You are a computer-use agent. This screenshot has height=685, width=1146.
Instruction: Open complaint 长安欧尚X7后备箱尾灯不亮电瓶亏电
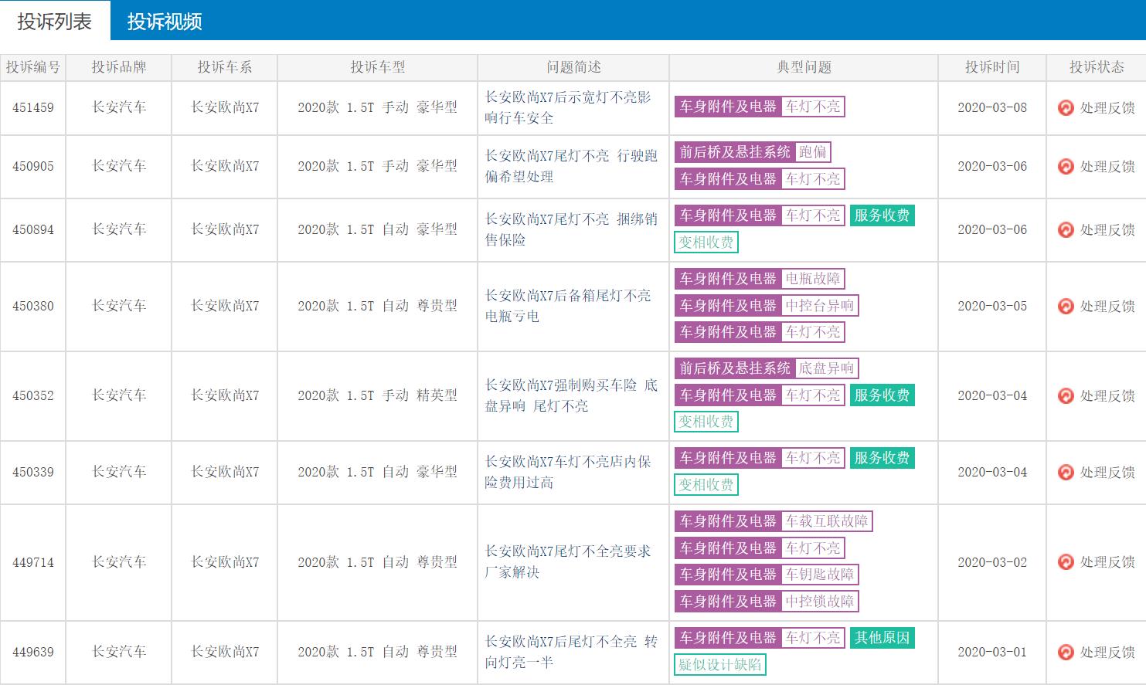point(568,306)
